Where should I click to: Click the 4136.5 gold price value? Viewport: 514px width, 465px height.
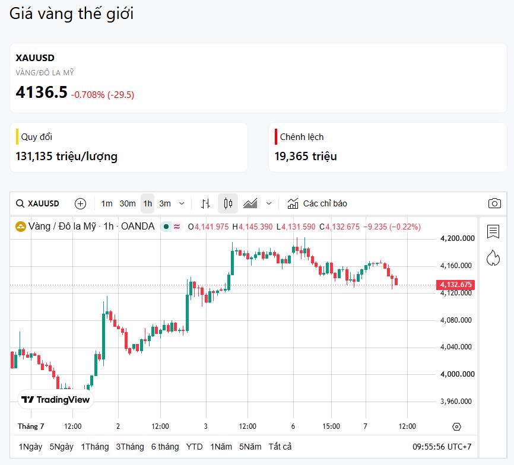(x=42, y=92)
